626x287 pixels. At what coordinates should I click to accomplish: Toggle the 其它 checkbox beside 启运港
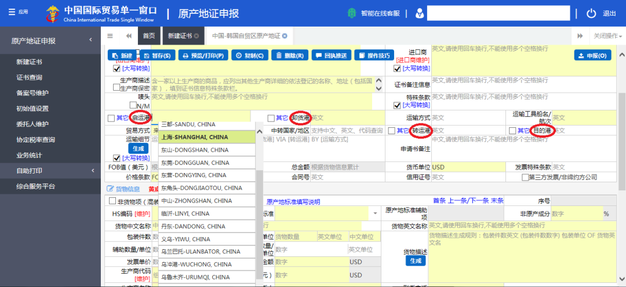click(x=111, y=118)
